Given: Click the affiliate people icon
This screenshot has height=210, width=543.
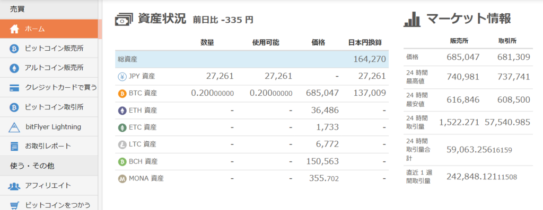Looking at the screenshot, I should click(14, 186).
